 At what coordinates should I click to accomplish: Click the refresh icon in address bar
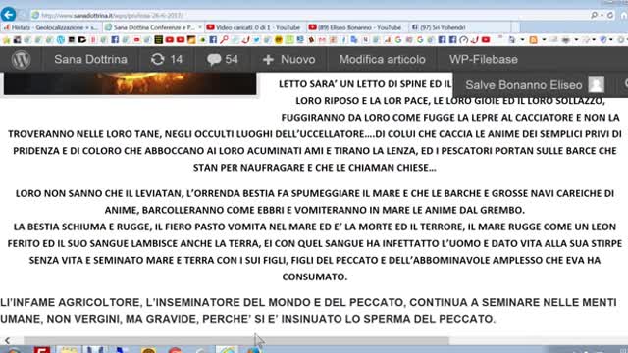pos(610,15)
